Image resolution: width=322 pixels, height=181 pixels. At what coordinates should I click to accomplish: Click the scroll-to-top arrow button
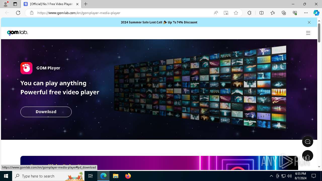(308, 156)
